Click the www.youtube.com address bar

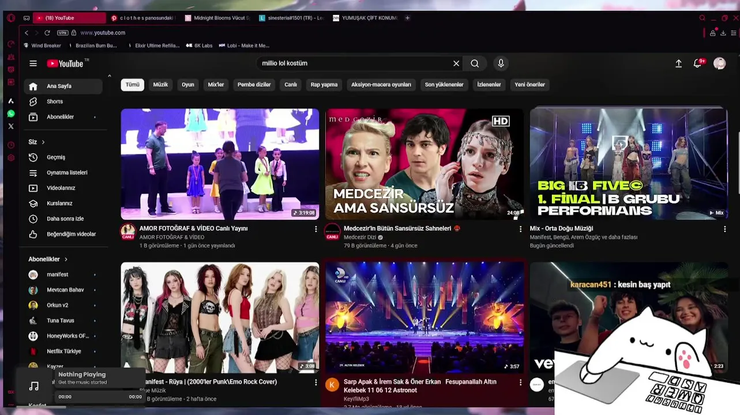click(103, 33)
